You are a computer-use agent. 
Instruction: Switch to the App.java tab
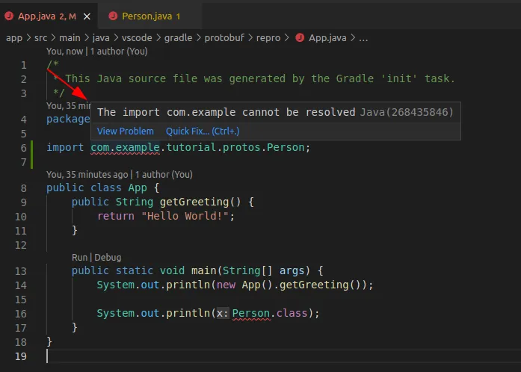point(47,16)
